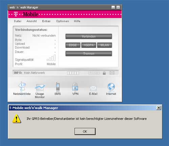The width and height of the screenshot is (169, 146).
Task: Toggle the EDGE connection button
Action: (x=73, y=45)
